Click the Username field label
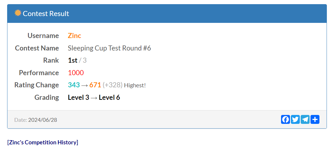This screenshot has height=150, width=334. coord(43,36)
